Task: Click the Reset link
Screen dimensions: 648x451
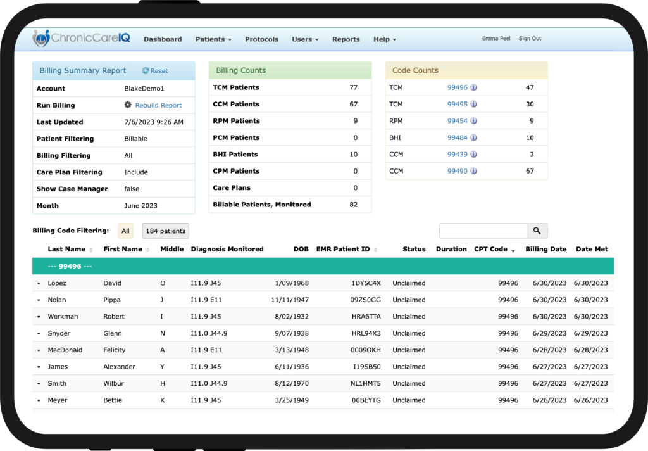Action: tap(159, 71)
